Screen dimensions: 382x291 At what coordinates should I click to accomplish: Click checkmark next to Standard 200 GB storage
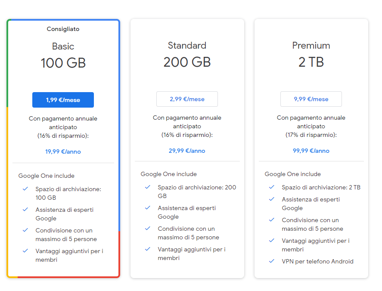tap(148, 187)
